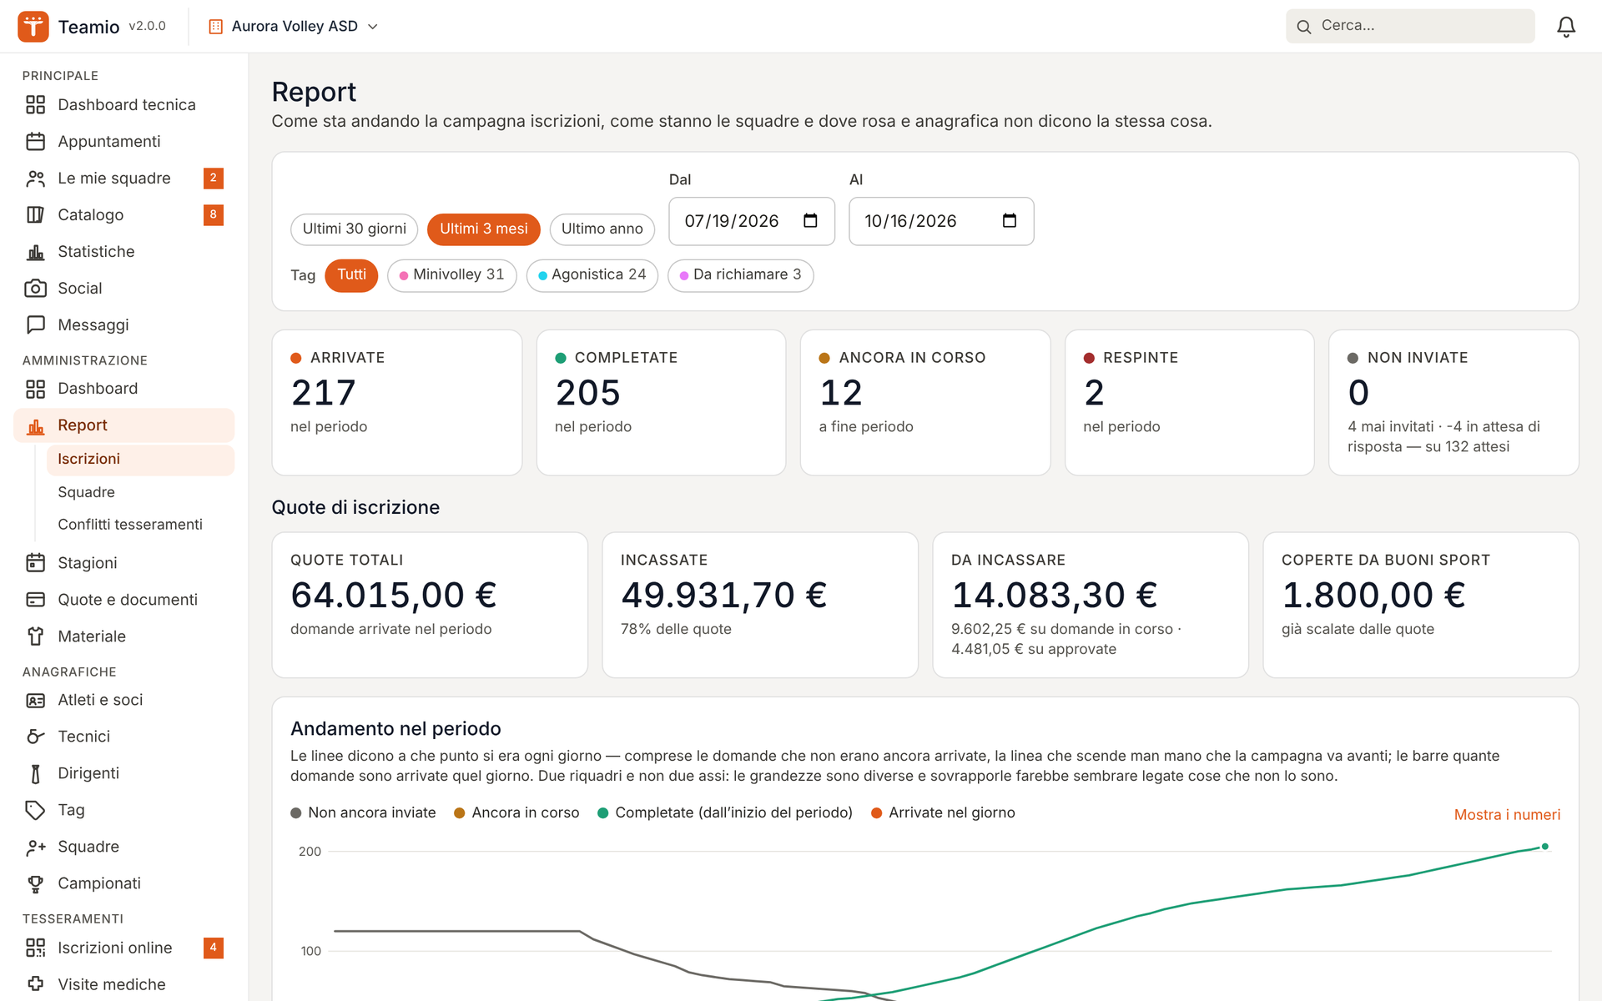Click the Catalogo book icon

[x=35, y=214]
